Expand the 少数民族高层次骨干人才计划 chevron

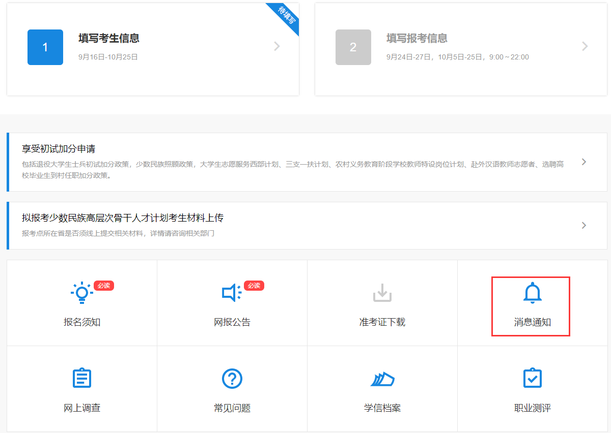tap(584, 225)
